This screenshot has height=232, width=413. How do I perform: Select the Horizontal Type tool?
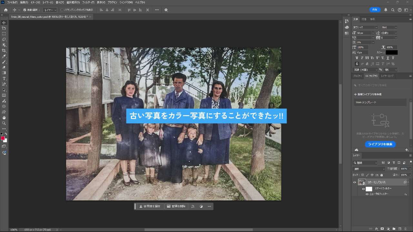coord(4,79)
